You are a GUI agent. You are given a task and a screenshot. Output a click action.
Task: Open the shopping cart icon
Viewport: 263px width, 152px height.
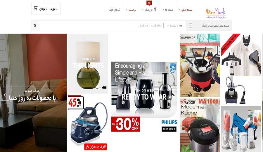tap(36, 8)
